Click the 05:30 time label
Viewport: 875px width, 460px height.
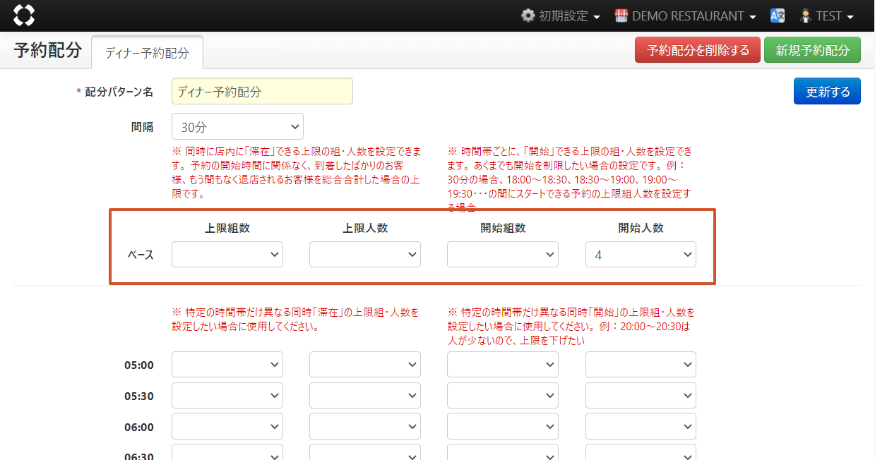click(139, 396)
